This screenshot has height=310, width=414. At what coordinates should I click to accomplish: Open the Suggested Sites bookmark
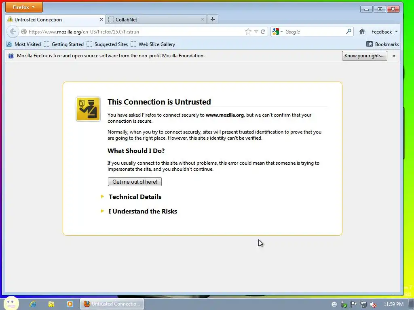pos(107,44)
